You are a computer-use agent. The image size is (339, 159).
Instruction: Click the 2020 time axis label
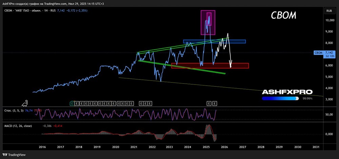click(116, 147)
